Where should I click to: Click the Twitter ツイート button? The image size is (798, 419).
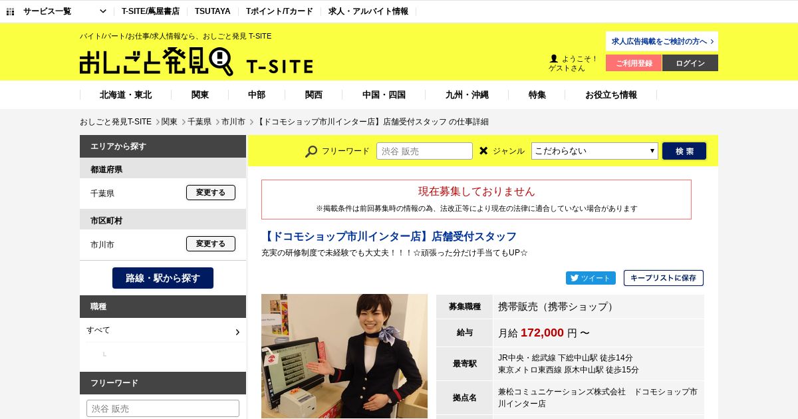[591, 278]
